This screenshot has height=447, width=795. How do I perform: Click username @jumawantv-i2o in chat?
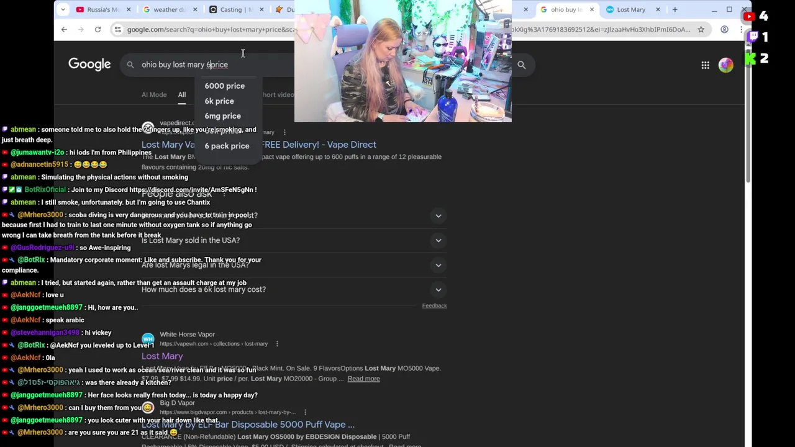click(x=37, y=152)
